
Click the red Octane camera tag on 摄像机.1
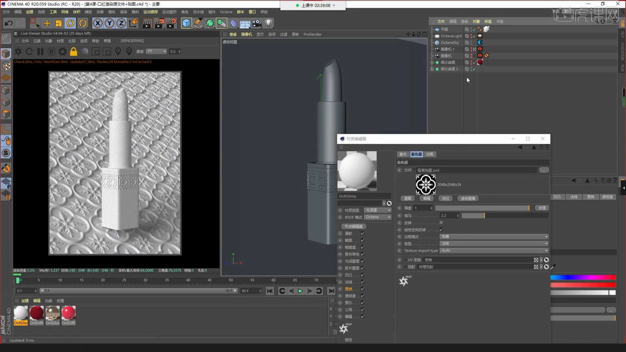point(480,49)
